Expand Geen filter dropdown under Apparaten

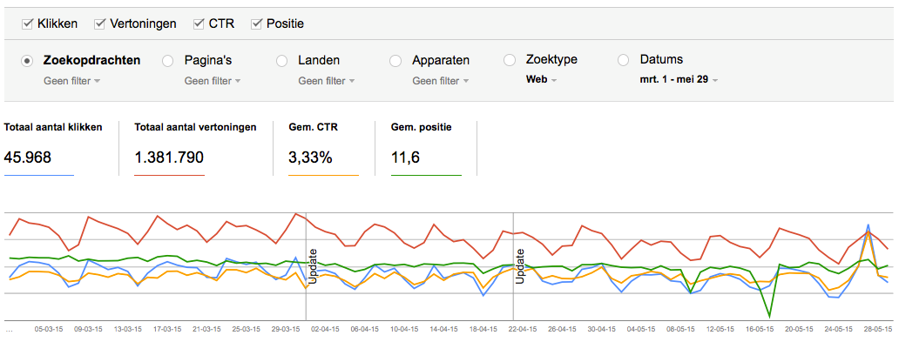click(440, 81)
